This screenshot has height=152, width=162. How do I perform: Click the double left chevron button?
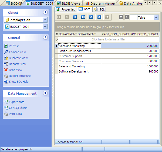(x=121, y=17)
